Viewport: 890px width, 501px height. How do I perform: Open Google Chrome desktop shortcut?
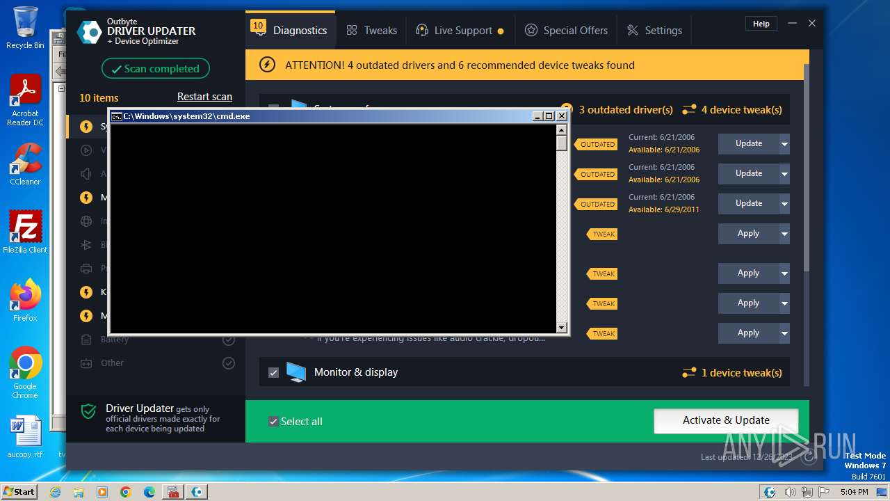pyautogui.click(x=25, y=372)
